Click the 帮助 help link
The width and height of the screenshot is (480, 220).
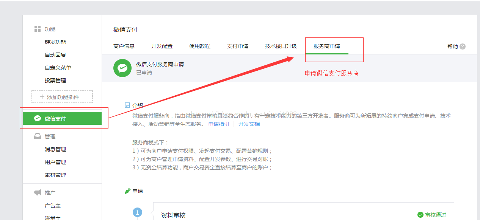click(x=453, y=46)
